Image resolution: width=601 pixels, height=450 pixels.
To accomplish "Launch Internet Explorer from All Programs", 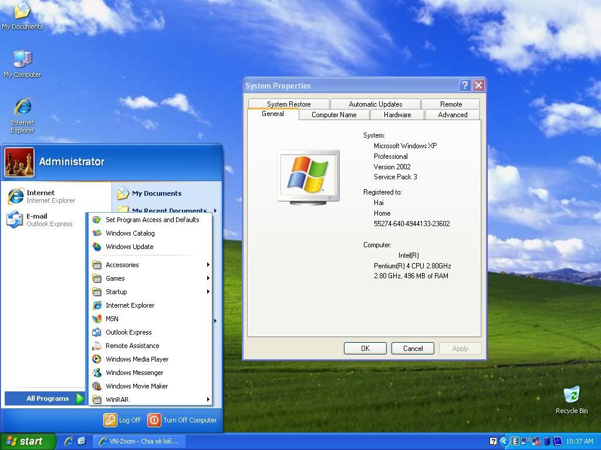I will (151, 305).
